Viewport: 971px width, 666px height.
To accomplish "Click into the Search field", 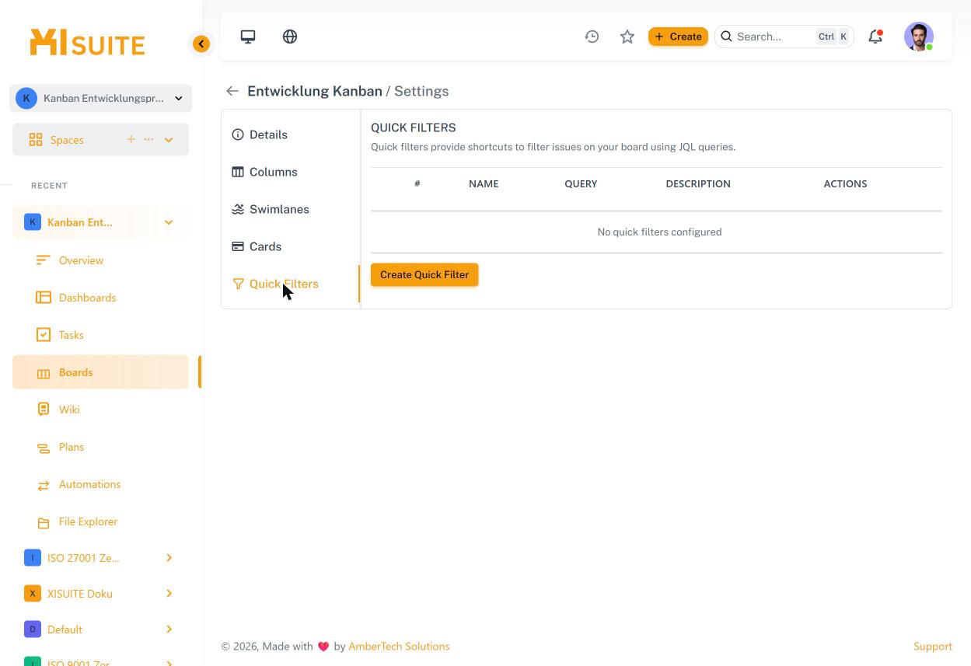I will [784, 37].
